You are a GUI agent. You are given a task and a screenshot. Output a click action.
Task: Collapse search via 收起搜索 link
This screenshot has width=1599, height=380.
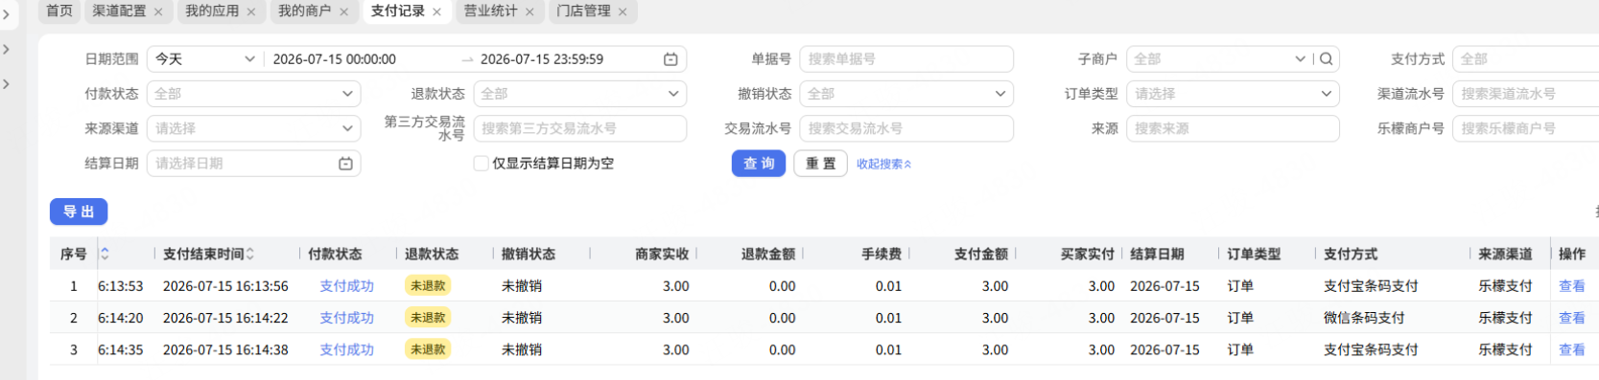click(x=883, y=164)
